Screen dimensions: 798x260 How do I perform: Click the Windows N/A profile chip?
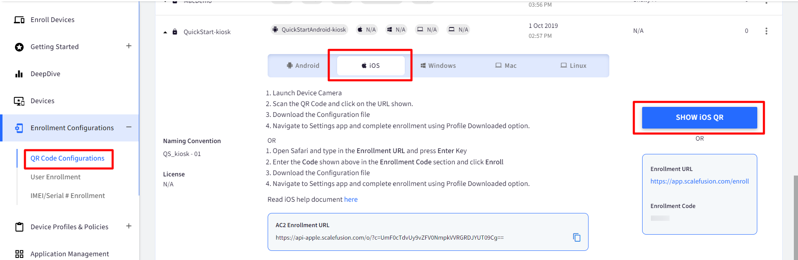pyautogui.click(x=396, y=30)
